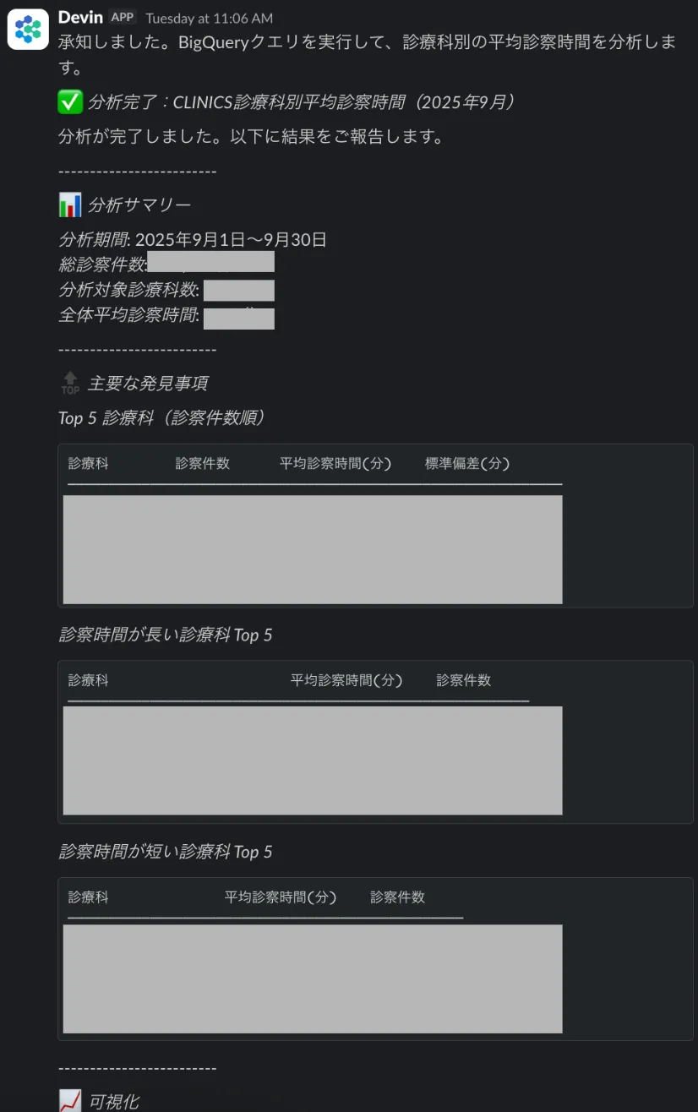The image size is (698, 1112).
Task: Click the colorful hexagon logo in Devin's avatar
Action: [x=28, y=28]
